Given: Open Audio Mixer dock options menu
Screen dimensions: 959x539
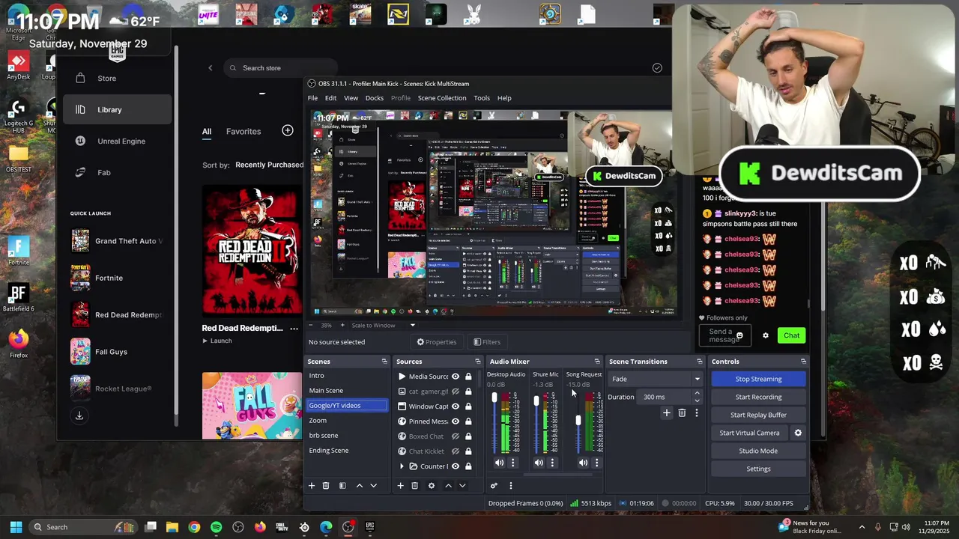Looking at the screenshot, I should [x=511, y=486].
